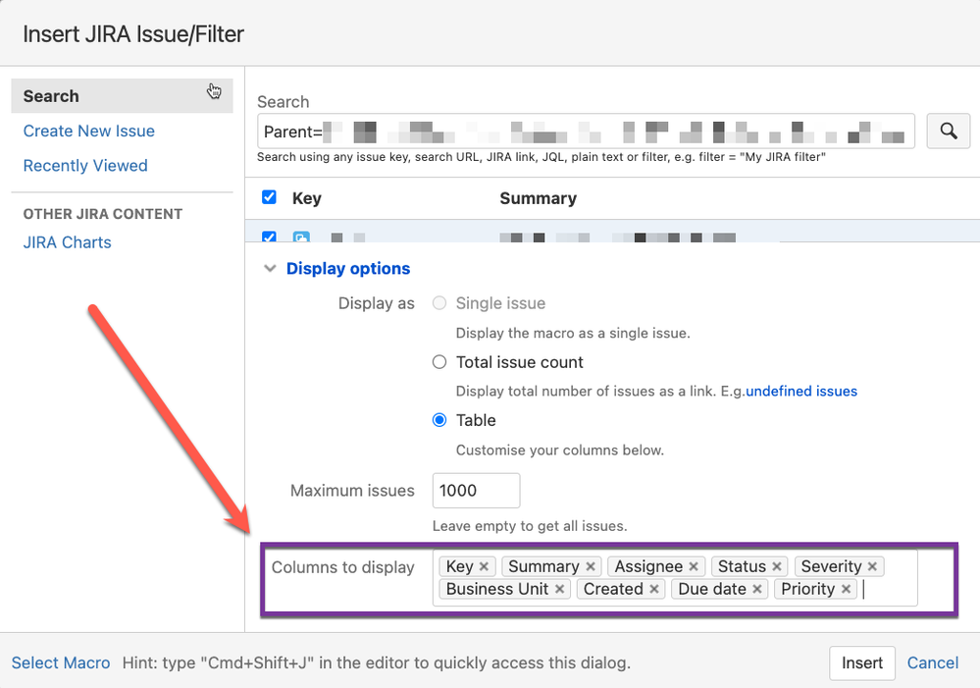Remove the Key column tag
980x688 pixels.
point(484,566)
